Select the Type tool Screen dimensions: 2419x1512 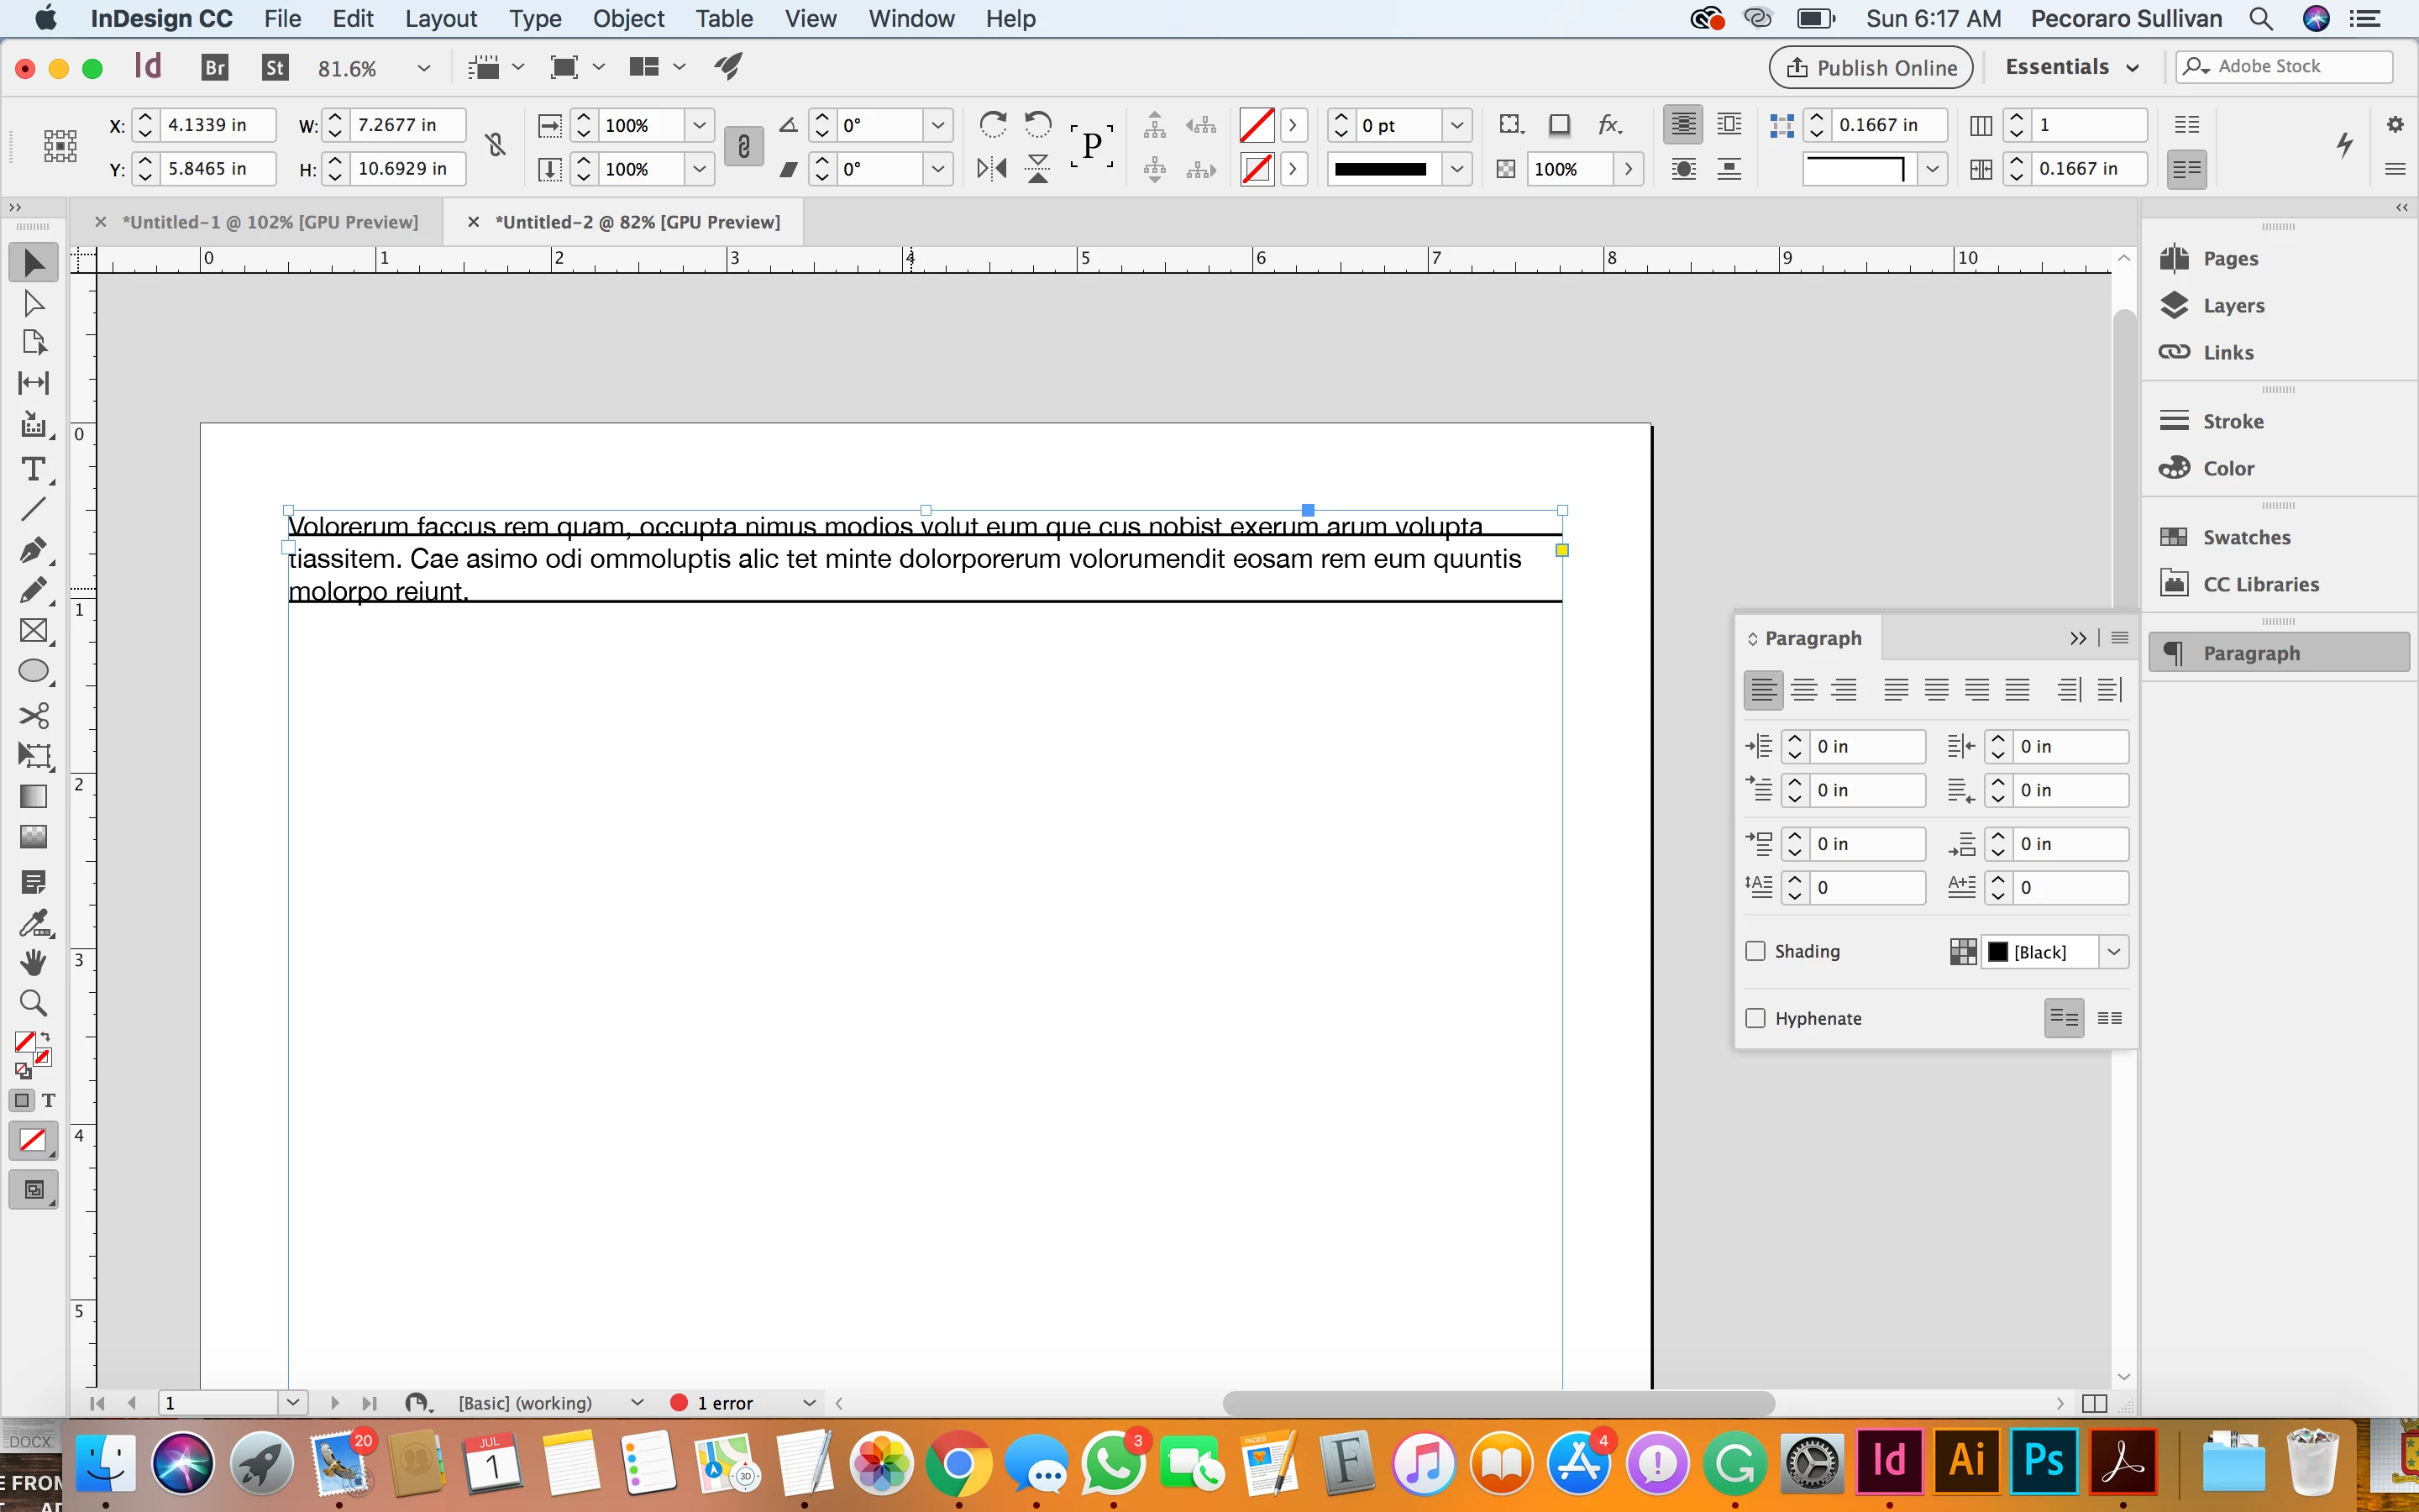(x=33, y=469)
